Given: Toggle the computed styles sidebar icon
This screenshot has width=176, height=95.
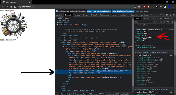Looking at the screenshot, I should pyautogui.click(x=172, y=22).
